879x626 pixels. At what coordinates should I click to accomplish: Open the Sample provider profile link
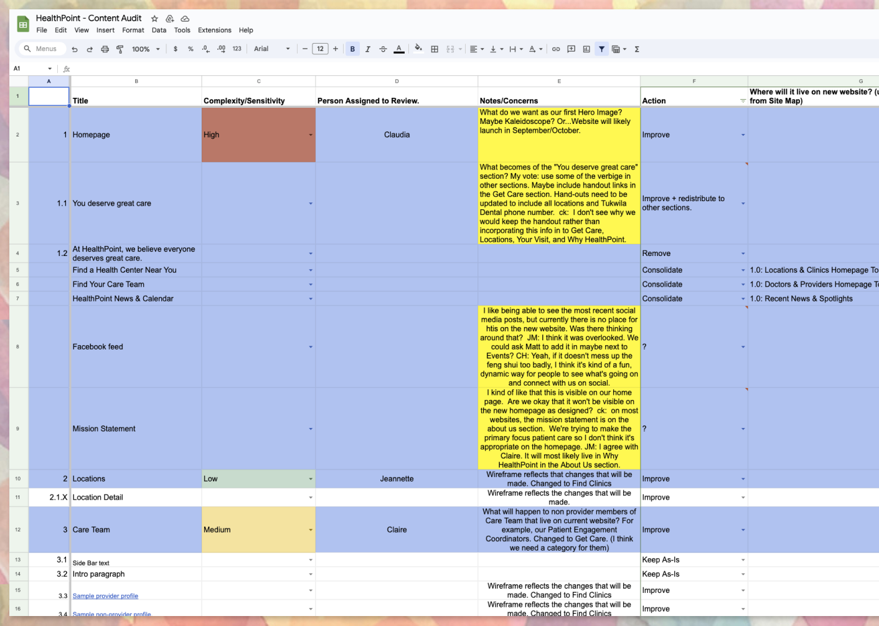click(x=105, y=596)
